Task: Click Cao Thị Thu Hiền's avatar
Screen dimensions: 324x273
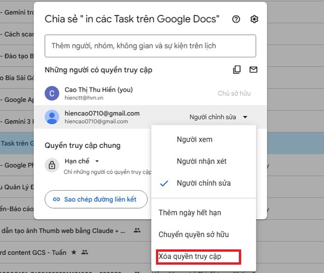Action: point(52,93)
